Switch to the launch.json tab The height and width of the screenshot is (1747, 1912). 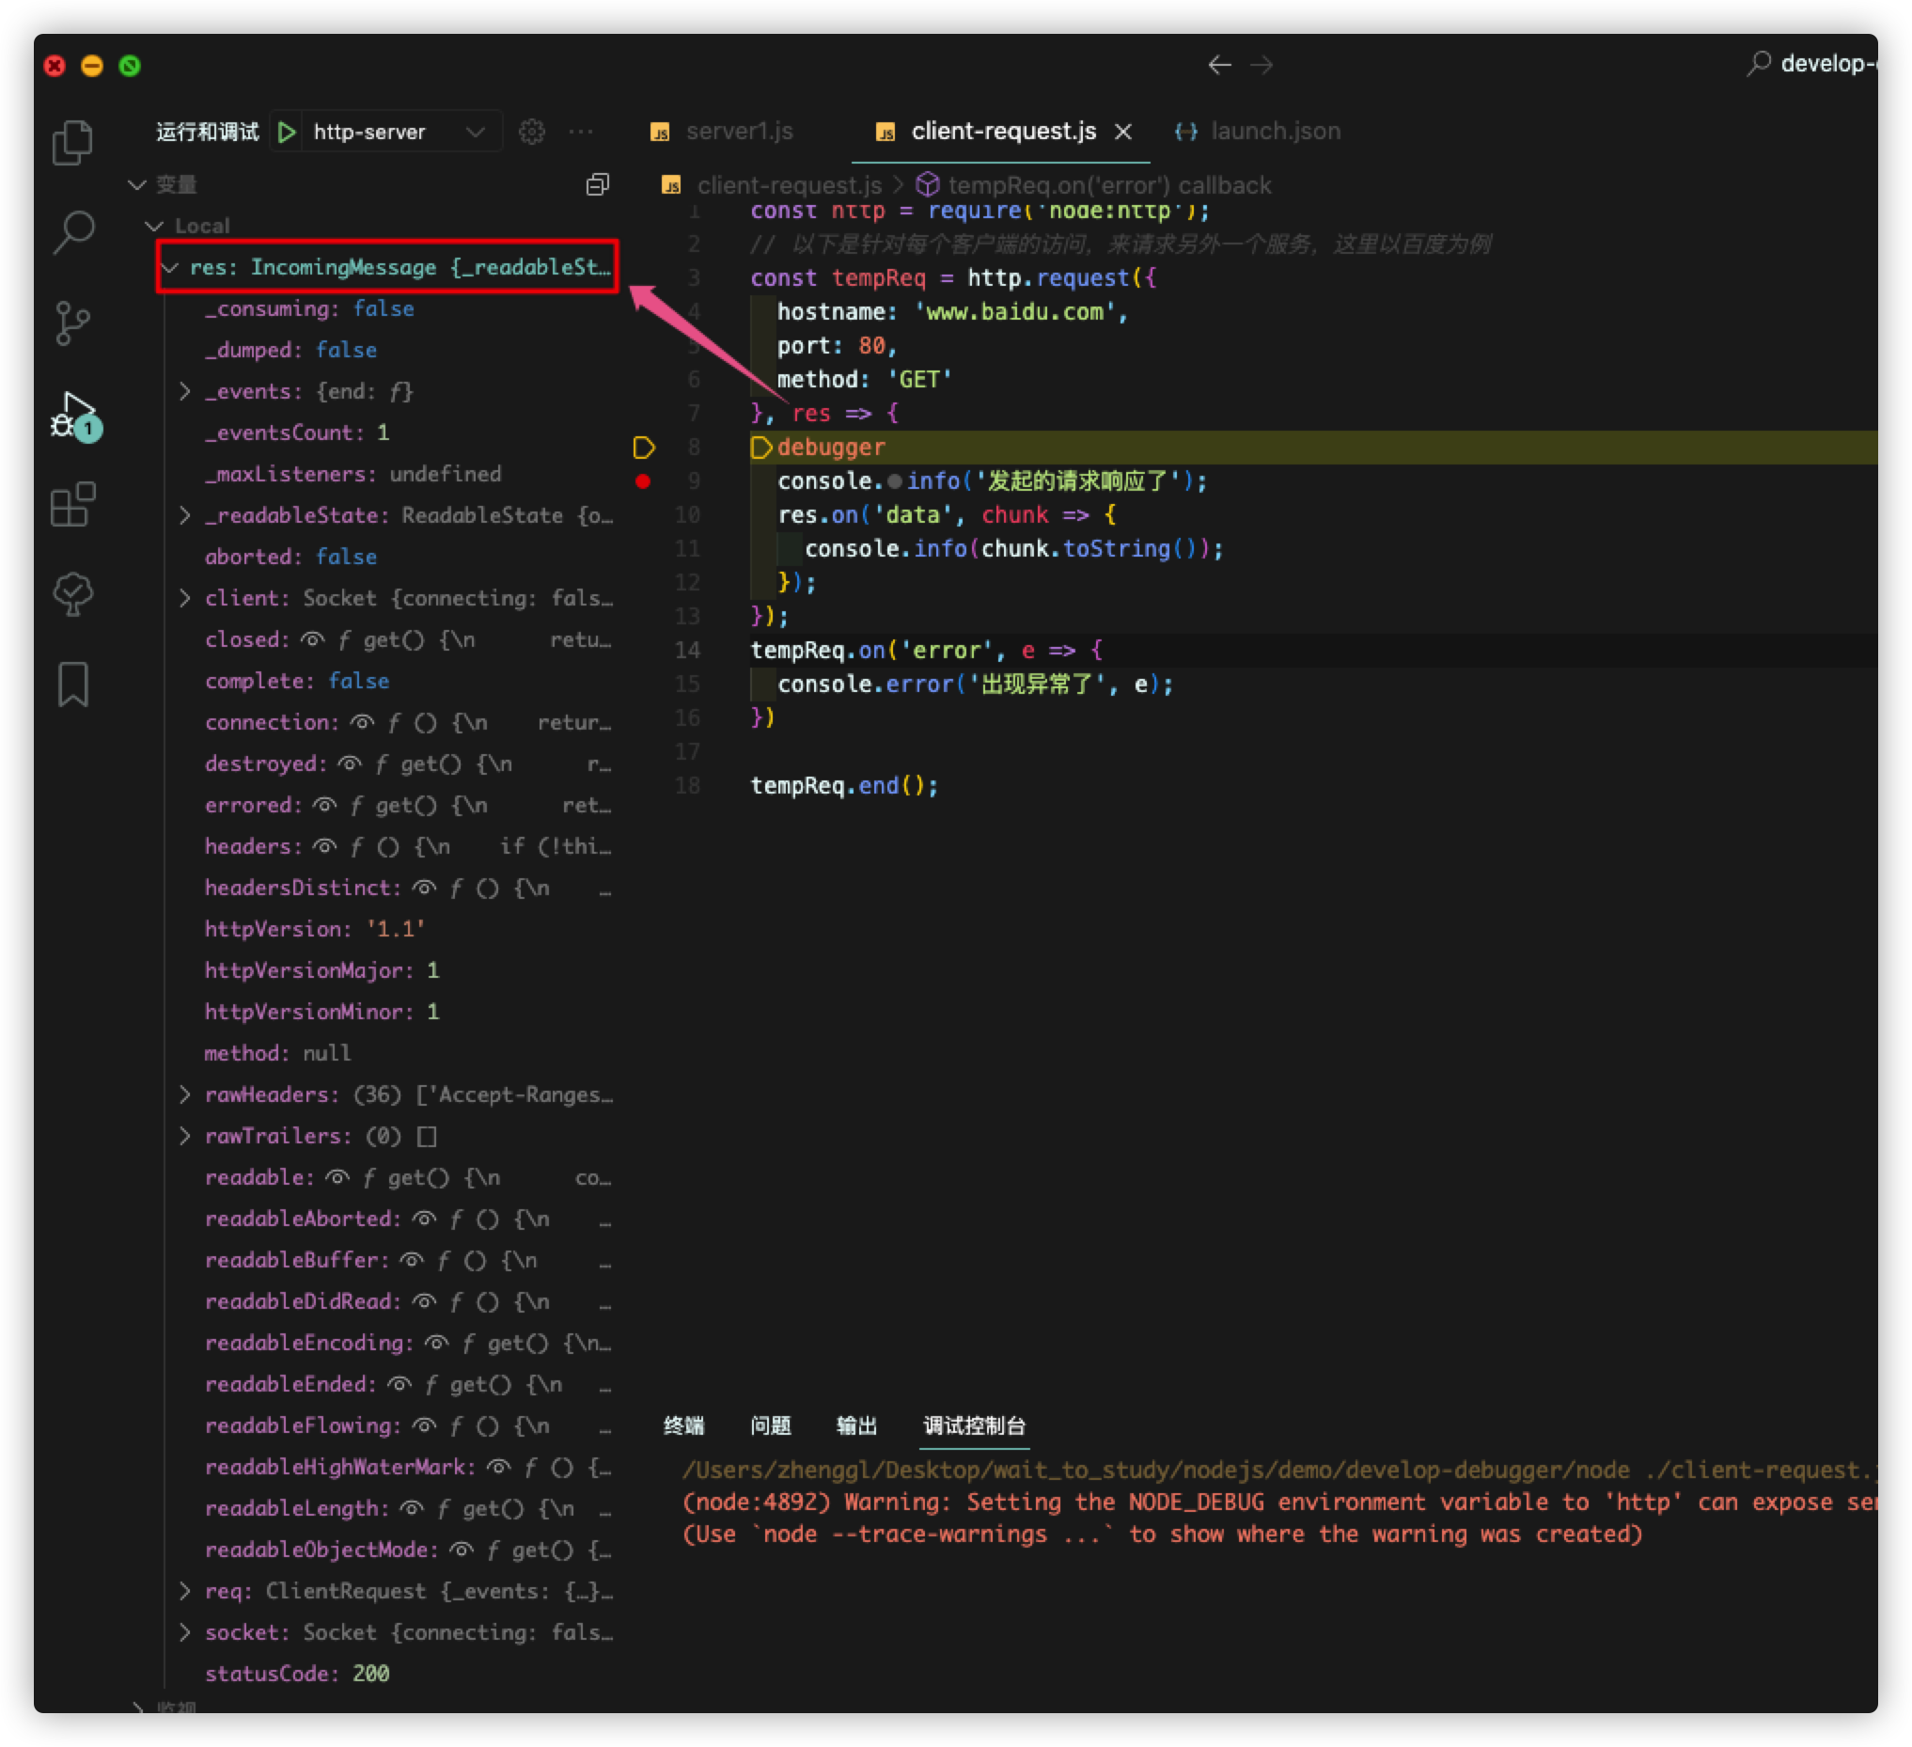(1258, 132)
